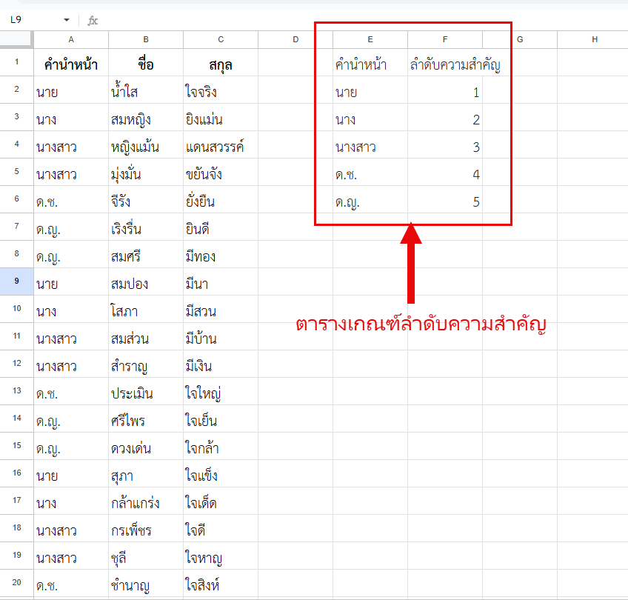Select column F header
The image size is (628, 600).
point(445,40)
